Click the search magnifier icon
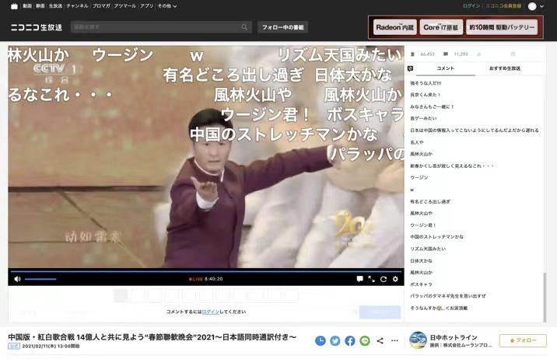The width and height of the screenshot is (557, 359). [244, 27]
